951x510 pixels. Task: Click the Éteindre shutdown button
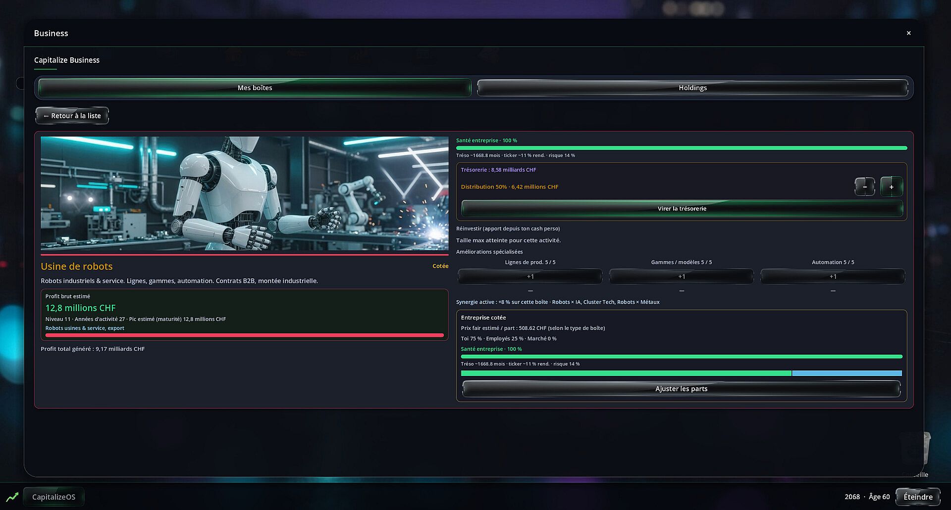tap(918, 497)
